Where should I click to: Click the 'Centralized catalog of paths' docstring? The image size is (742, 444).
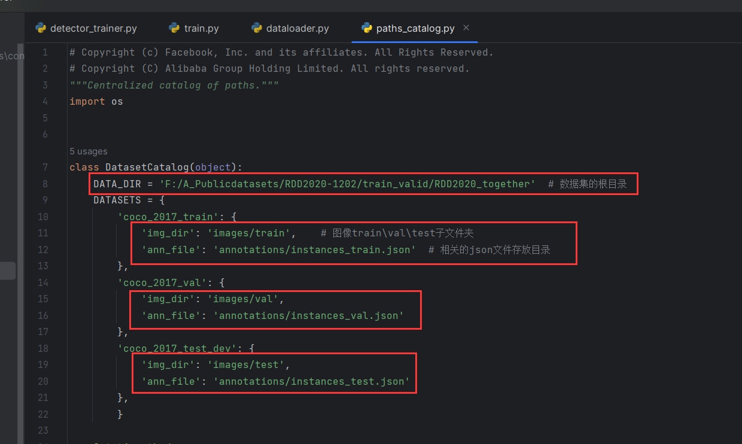click(x=174, y=85)
